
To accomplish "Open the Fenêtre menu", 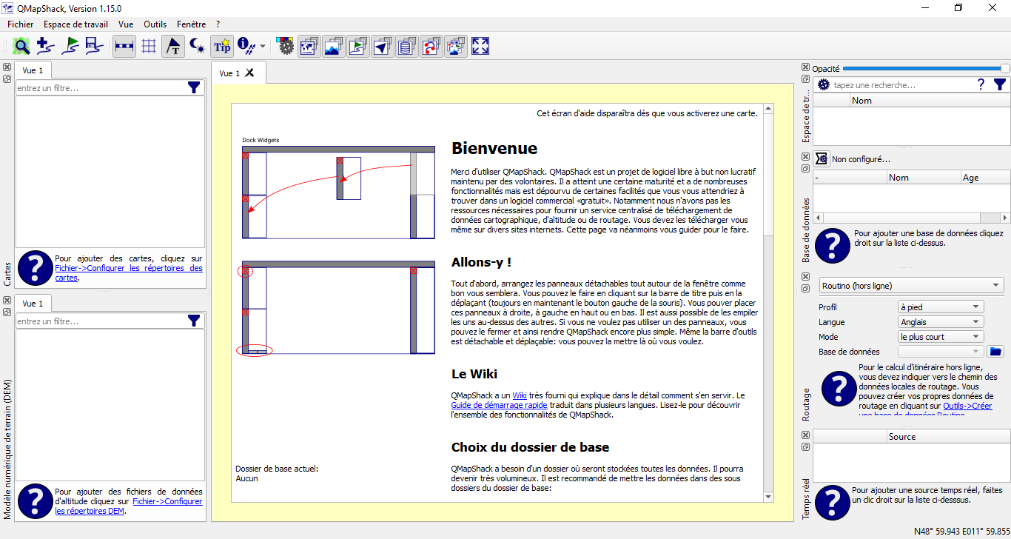I will click(x=192, y=24).
